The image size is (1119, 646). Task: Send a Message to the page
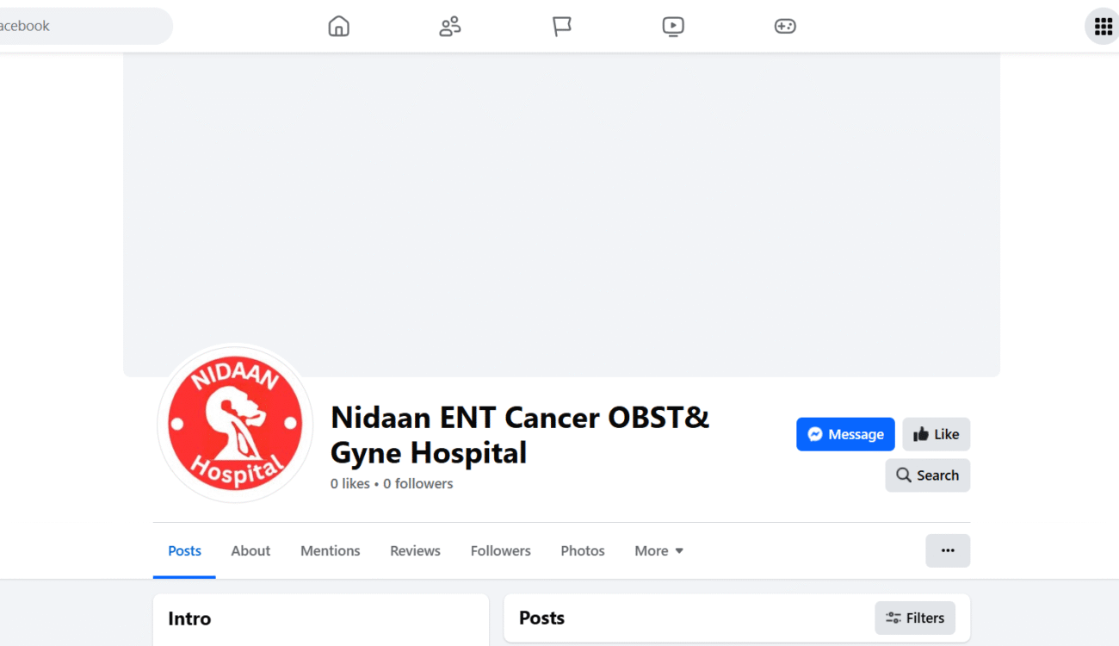pos(845,434)
